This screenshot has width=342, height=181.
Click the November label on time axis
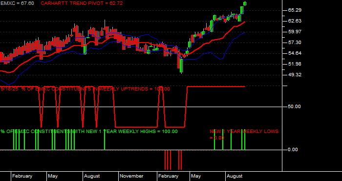tap(131, 176)
